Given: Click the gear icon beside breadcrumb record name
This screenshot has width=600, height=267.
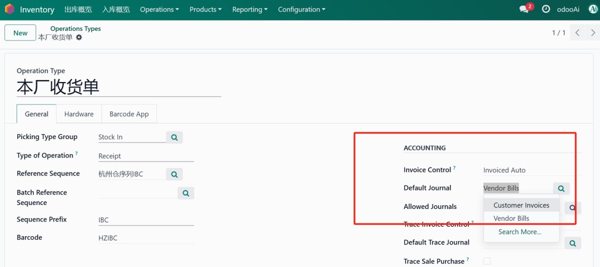Looking at the screenshot, I should [x=79, y=37].
